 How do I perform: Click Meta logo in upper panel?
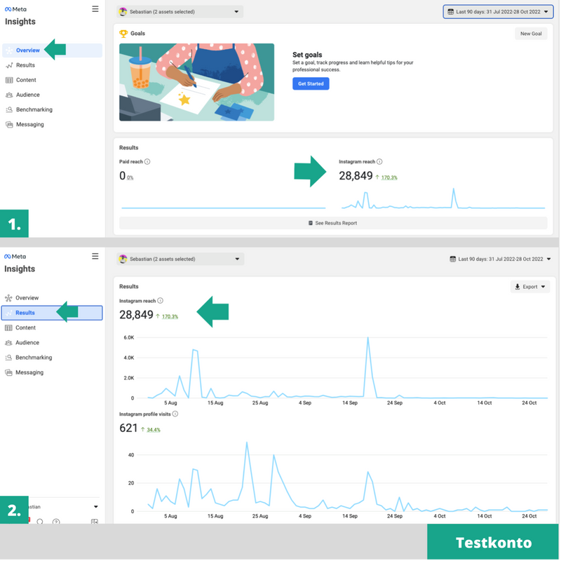[15, 9]
